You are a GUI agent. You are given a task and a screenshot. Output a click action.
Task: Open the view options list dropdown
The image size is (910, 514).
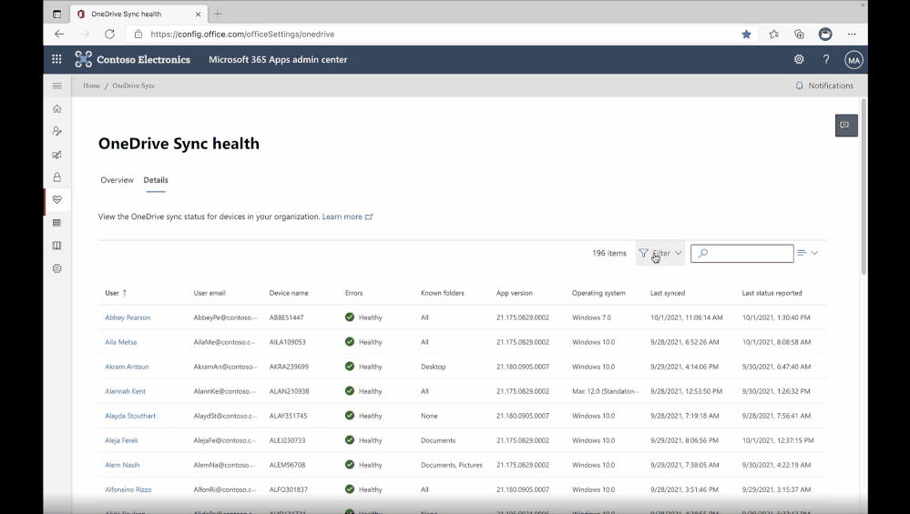click(807, 253)
